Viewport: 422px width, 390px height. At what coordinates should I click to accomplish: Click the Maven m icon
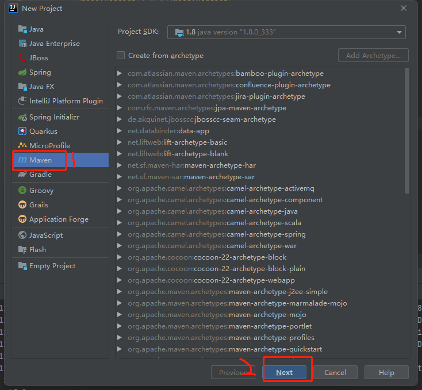click(x=22, y=160)
